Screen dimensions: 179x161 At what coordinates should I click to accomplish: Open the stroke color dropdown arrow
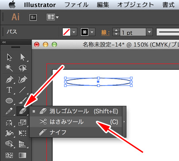[x=92, y=32]
